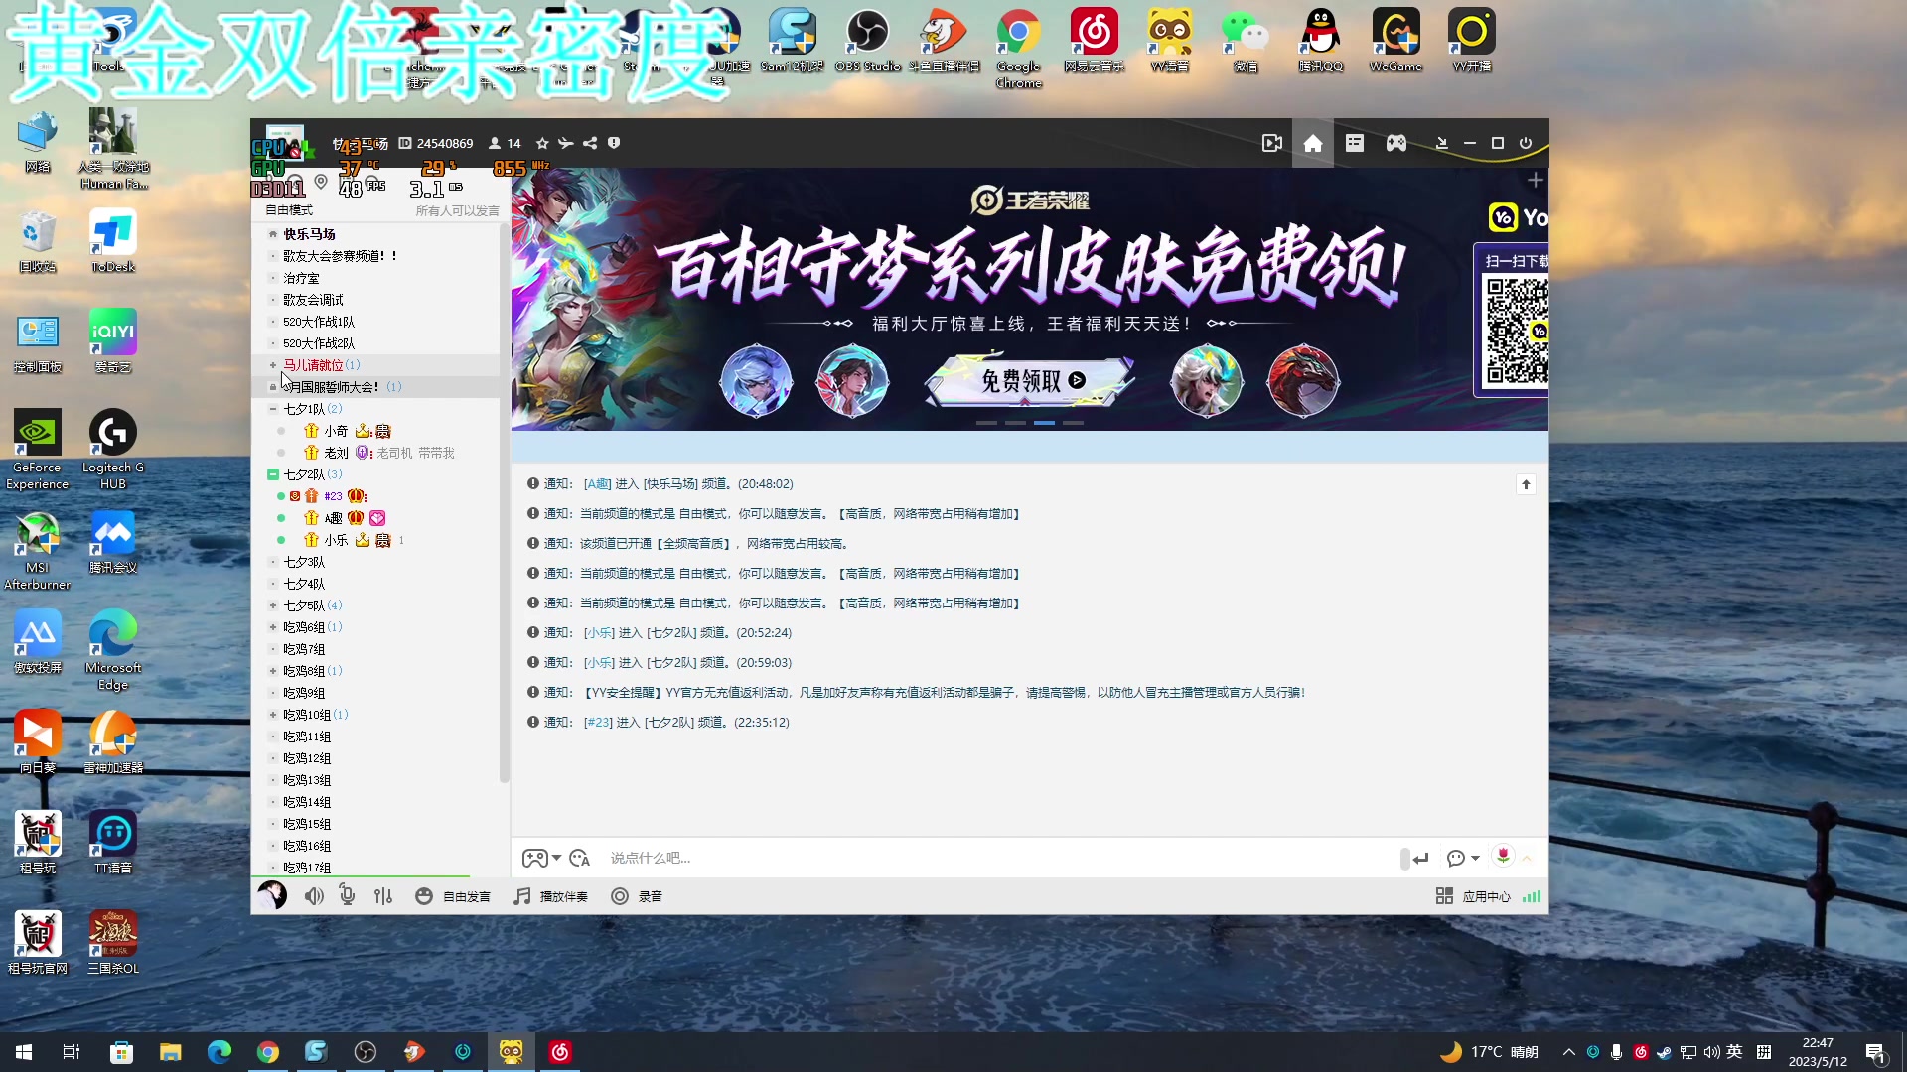Check the network signal bars icon

pyautogui.click(x=1532, y=896)
